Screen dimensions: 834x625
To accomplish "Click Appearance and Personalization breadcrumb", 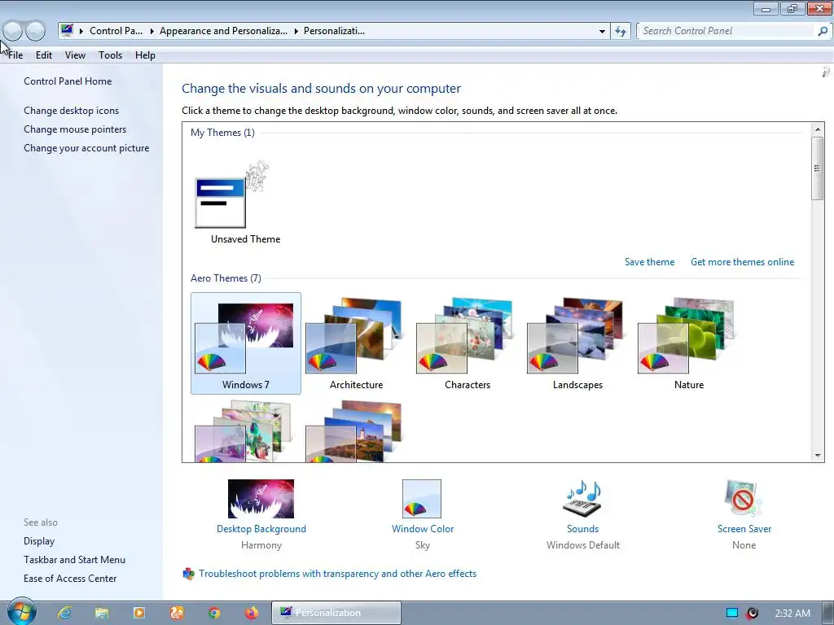I will click(223, 31).
